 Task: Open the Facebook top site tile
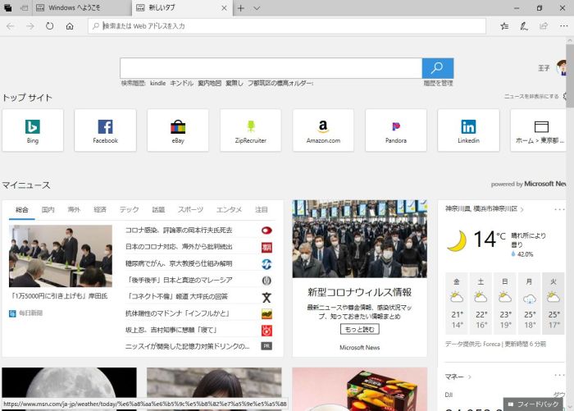point(105,130)
